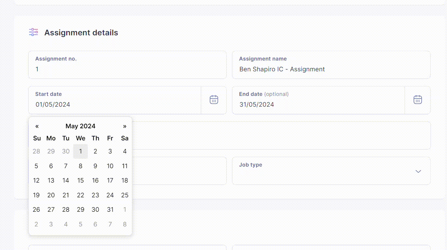Select May 10 in the calendar
447x250 pixels.
[110, 166]
